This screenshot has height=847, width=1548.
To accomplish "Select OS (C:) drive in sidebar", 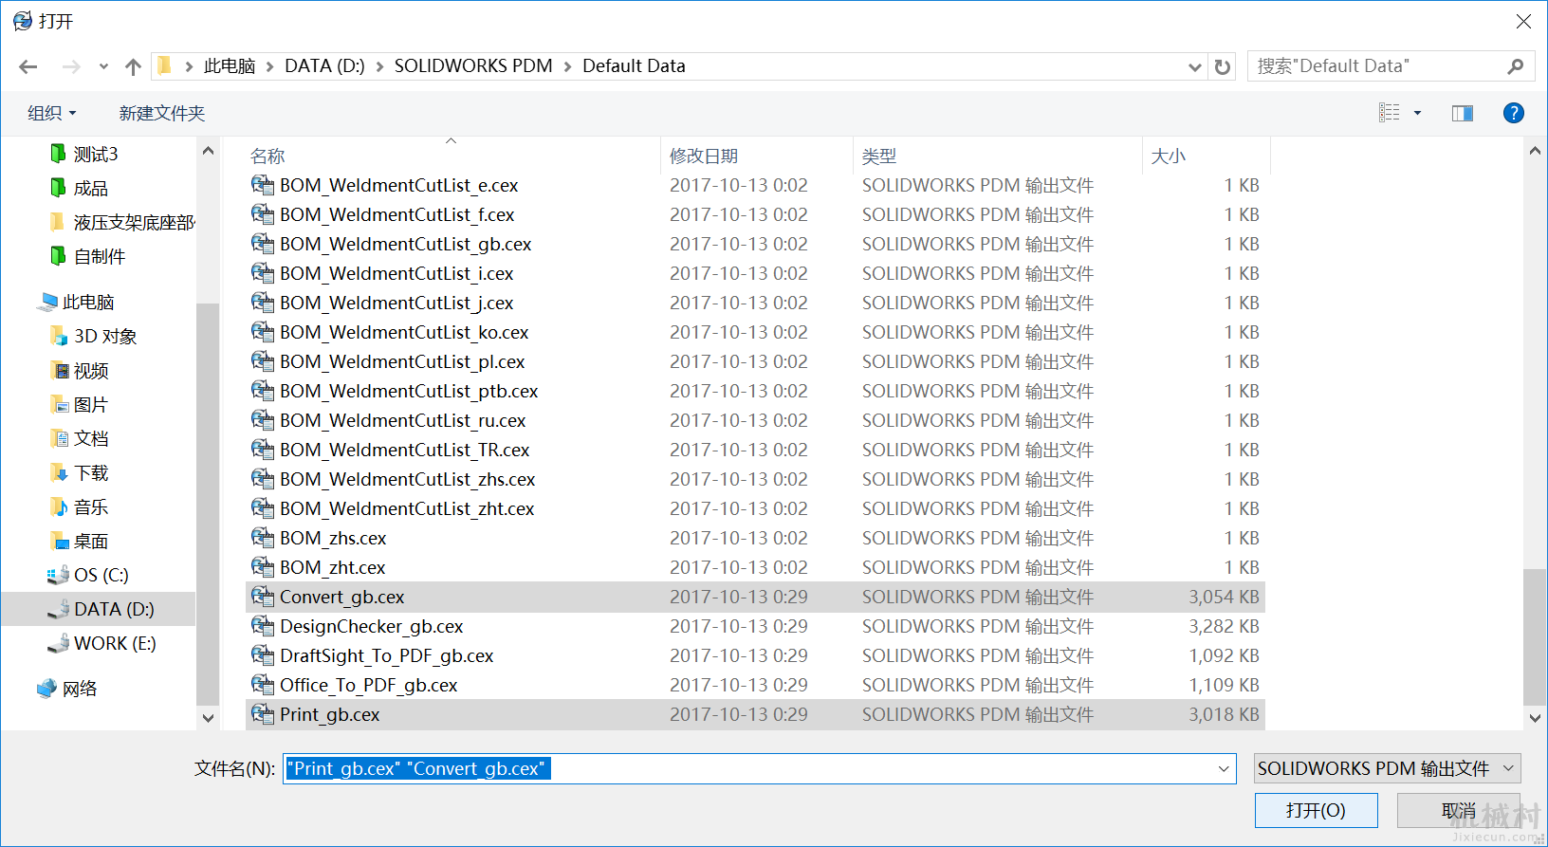I will click(x=101, y=575).
